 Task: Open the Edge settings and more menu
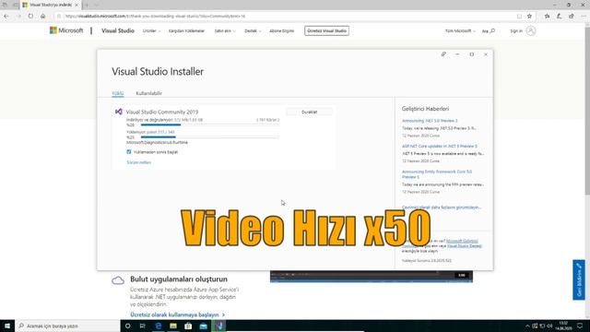(584, 17)
